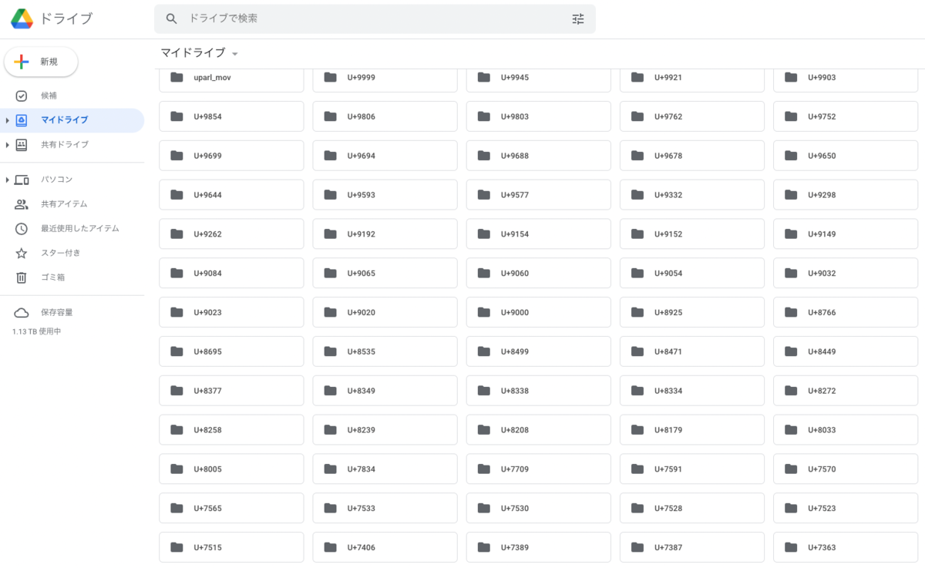Select the U+9854 folder icon
The height and width of the screenshot is (568, 925).
pyautogui.click(x=177, y=116)
